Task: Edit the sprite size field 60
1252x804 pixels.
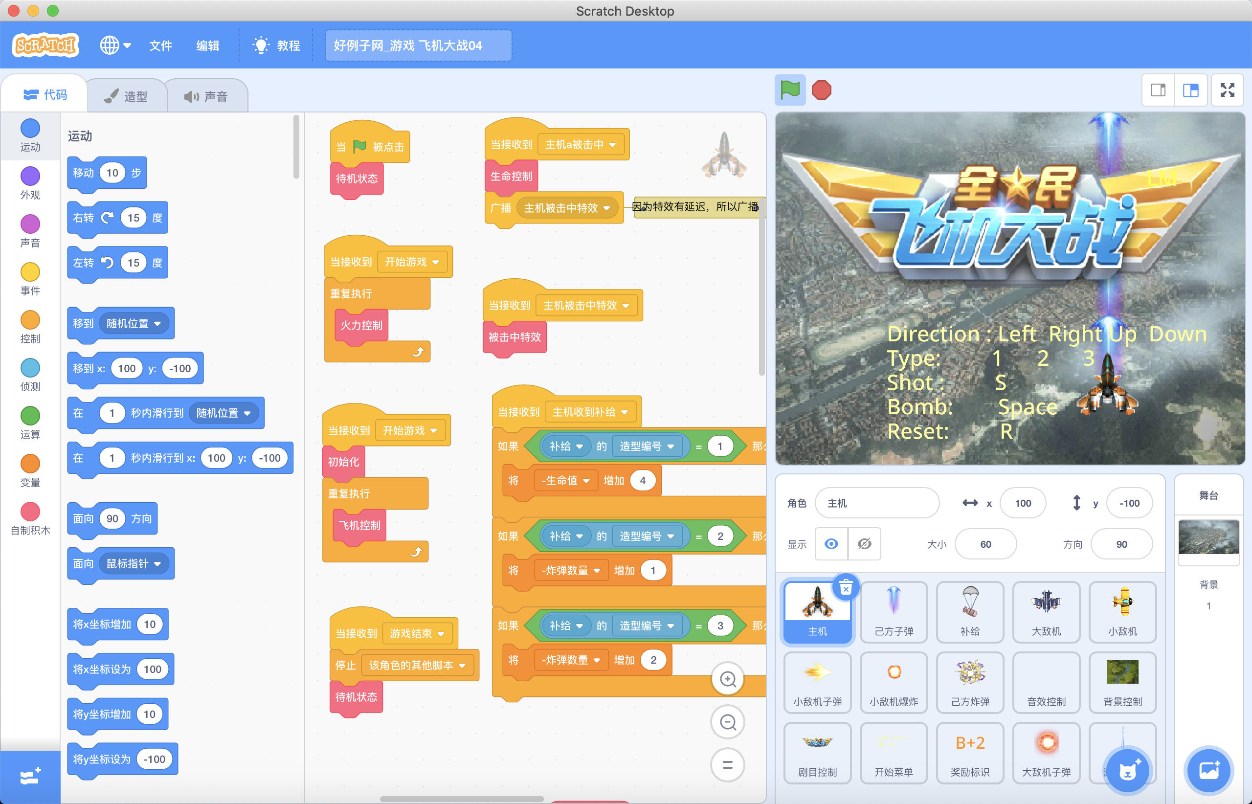Action: [x=985, y=544]
